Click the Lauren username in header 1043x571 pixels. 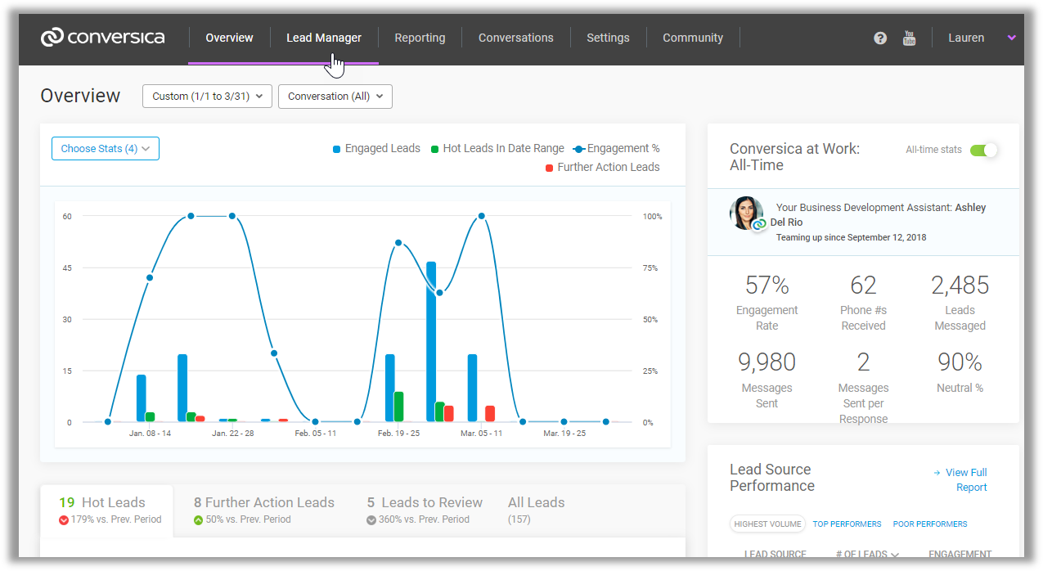[966, 38]
